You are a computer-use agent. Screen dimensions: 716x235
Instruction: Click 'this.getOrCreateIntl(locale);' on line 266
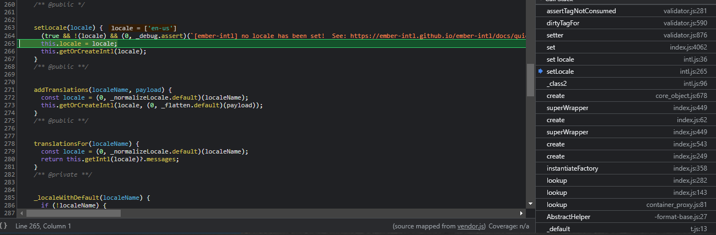click(x=94, y=51)
